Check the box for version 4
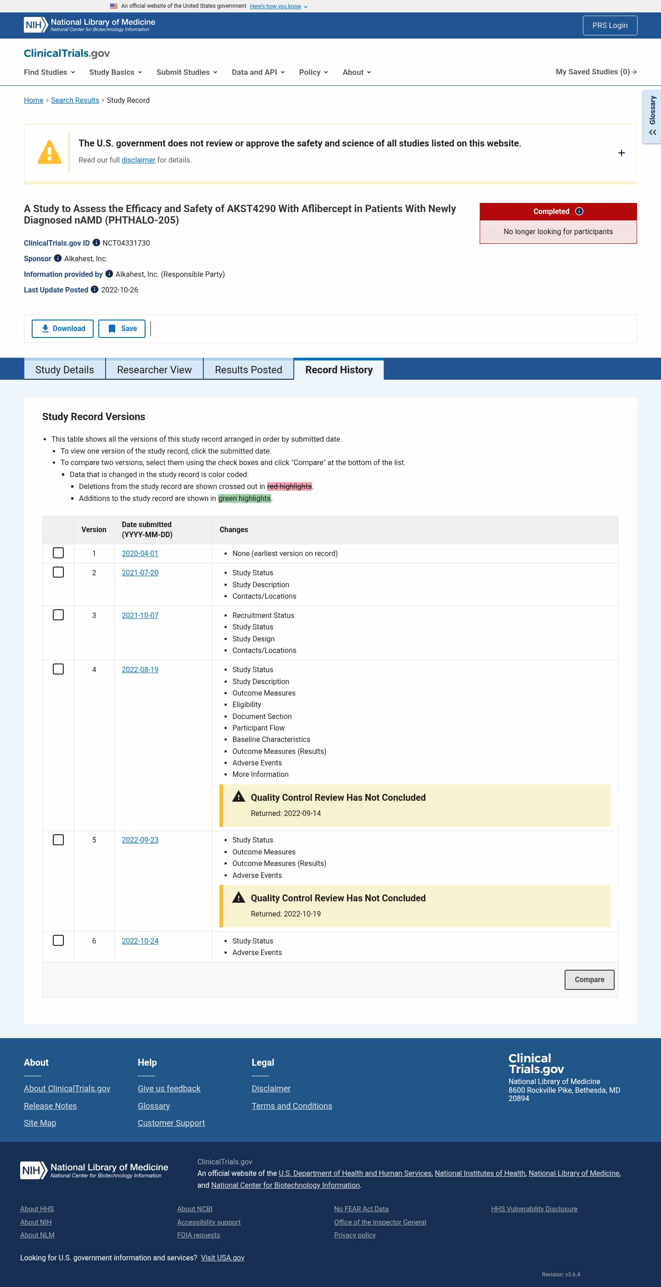Image resolution: width=661 pixels, height=1287 pixels. 58,669
